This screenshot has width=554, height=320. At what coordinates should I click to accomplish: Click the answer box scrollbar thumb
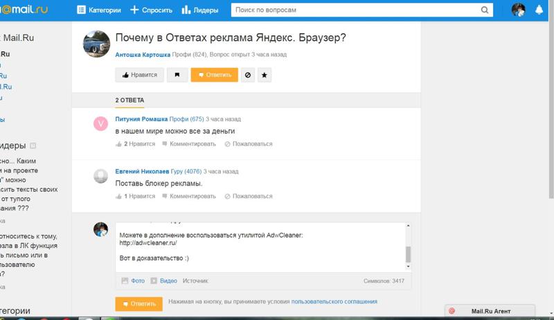click(x=408, y=254)
